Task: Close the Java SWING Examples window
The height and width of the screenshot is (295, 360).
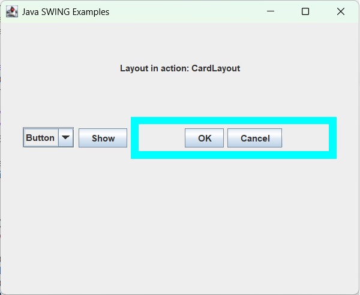Action: (x=341, y=11)
